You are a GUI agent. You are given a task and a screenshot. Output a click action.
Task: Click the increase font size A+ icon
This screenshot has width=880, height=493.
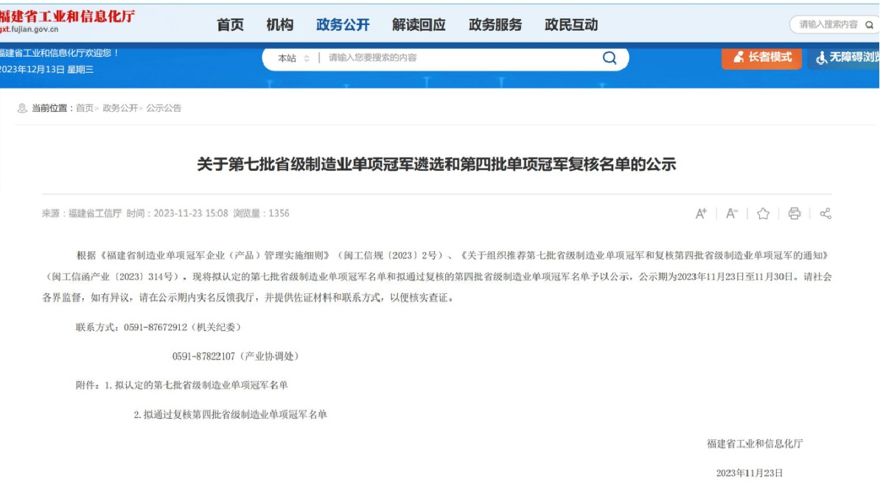pos(701,214)
